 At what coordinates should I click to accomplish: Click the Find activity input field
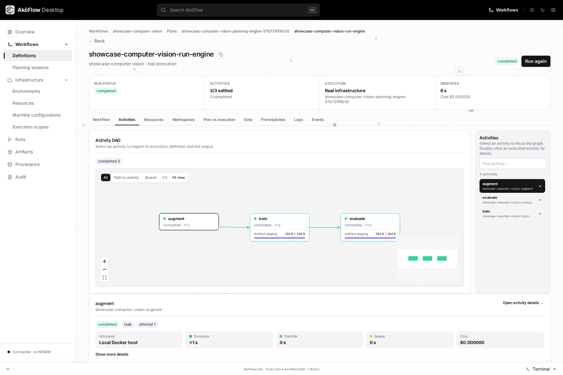(x=513, y=164)
